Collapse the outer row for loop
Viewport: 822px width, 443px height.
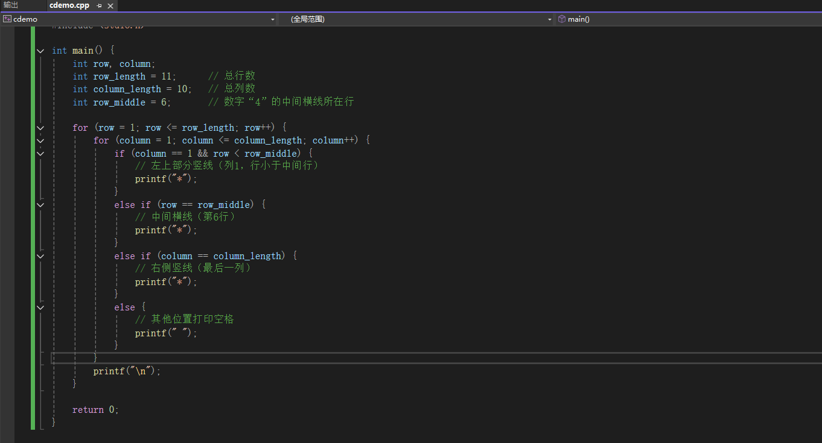tap(40, 127)
